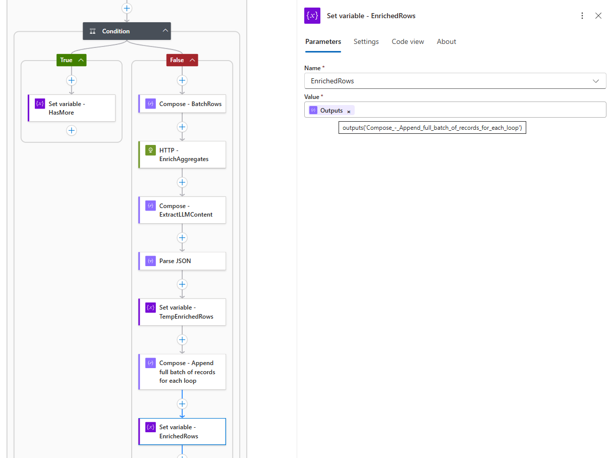
Task: Open the Code view tab
Action: 408,41
